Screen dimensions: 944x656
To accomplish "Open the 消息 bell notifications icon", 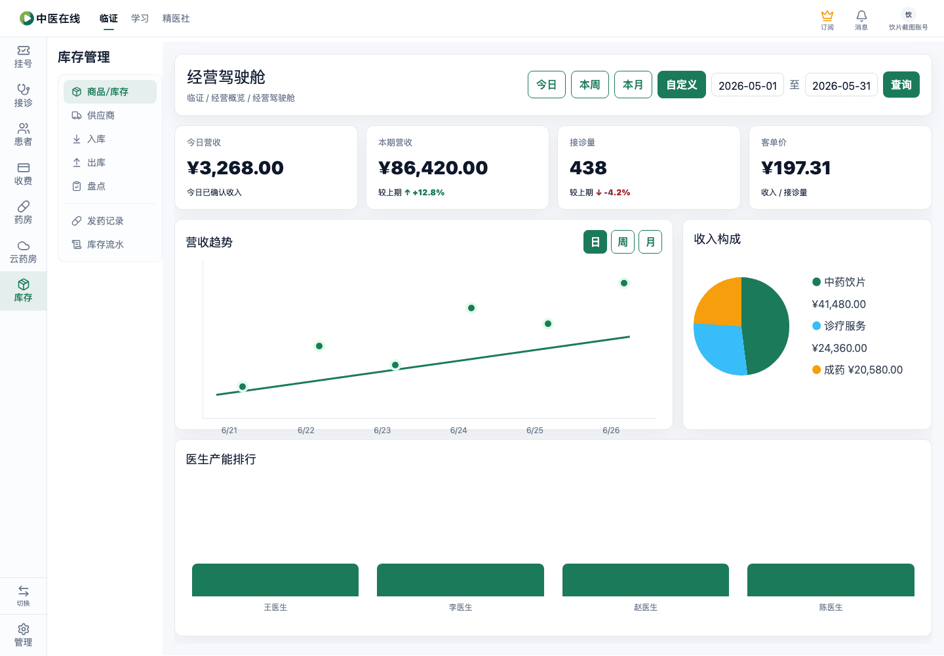I will pyautogui.click(x=861, y=15).
